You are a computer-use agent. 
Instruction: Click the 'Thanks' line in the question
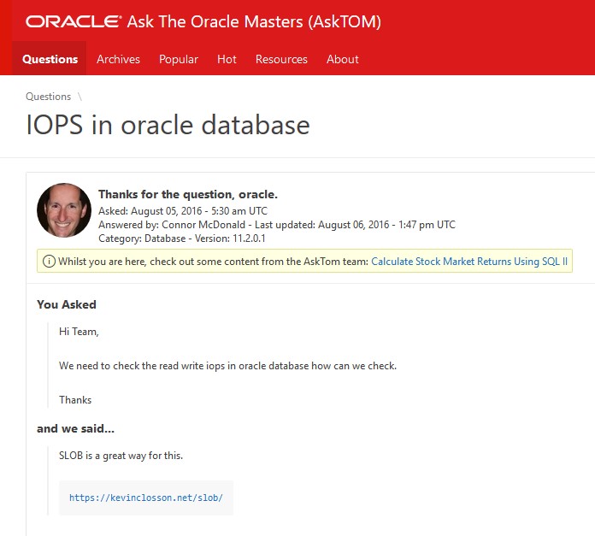coord(75,400)
